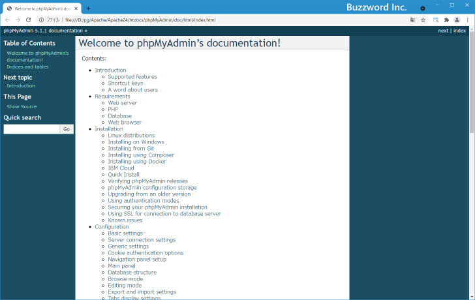The height and width of the screenshot is (300, 475).
Task: Go forward with the browser forward arrow
Action: [18, 20]
